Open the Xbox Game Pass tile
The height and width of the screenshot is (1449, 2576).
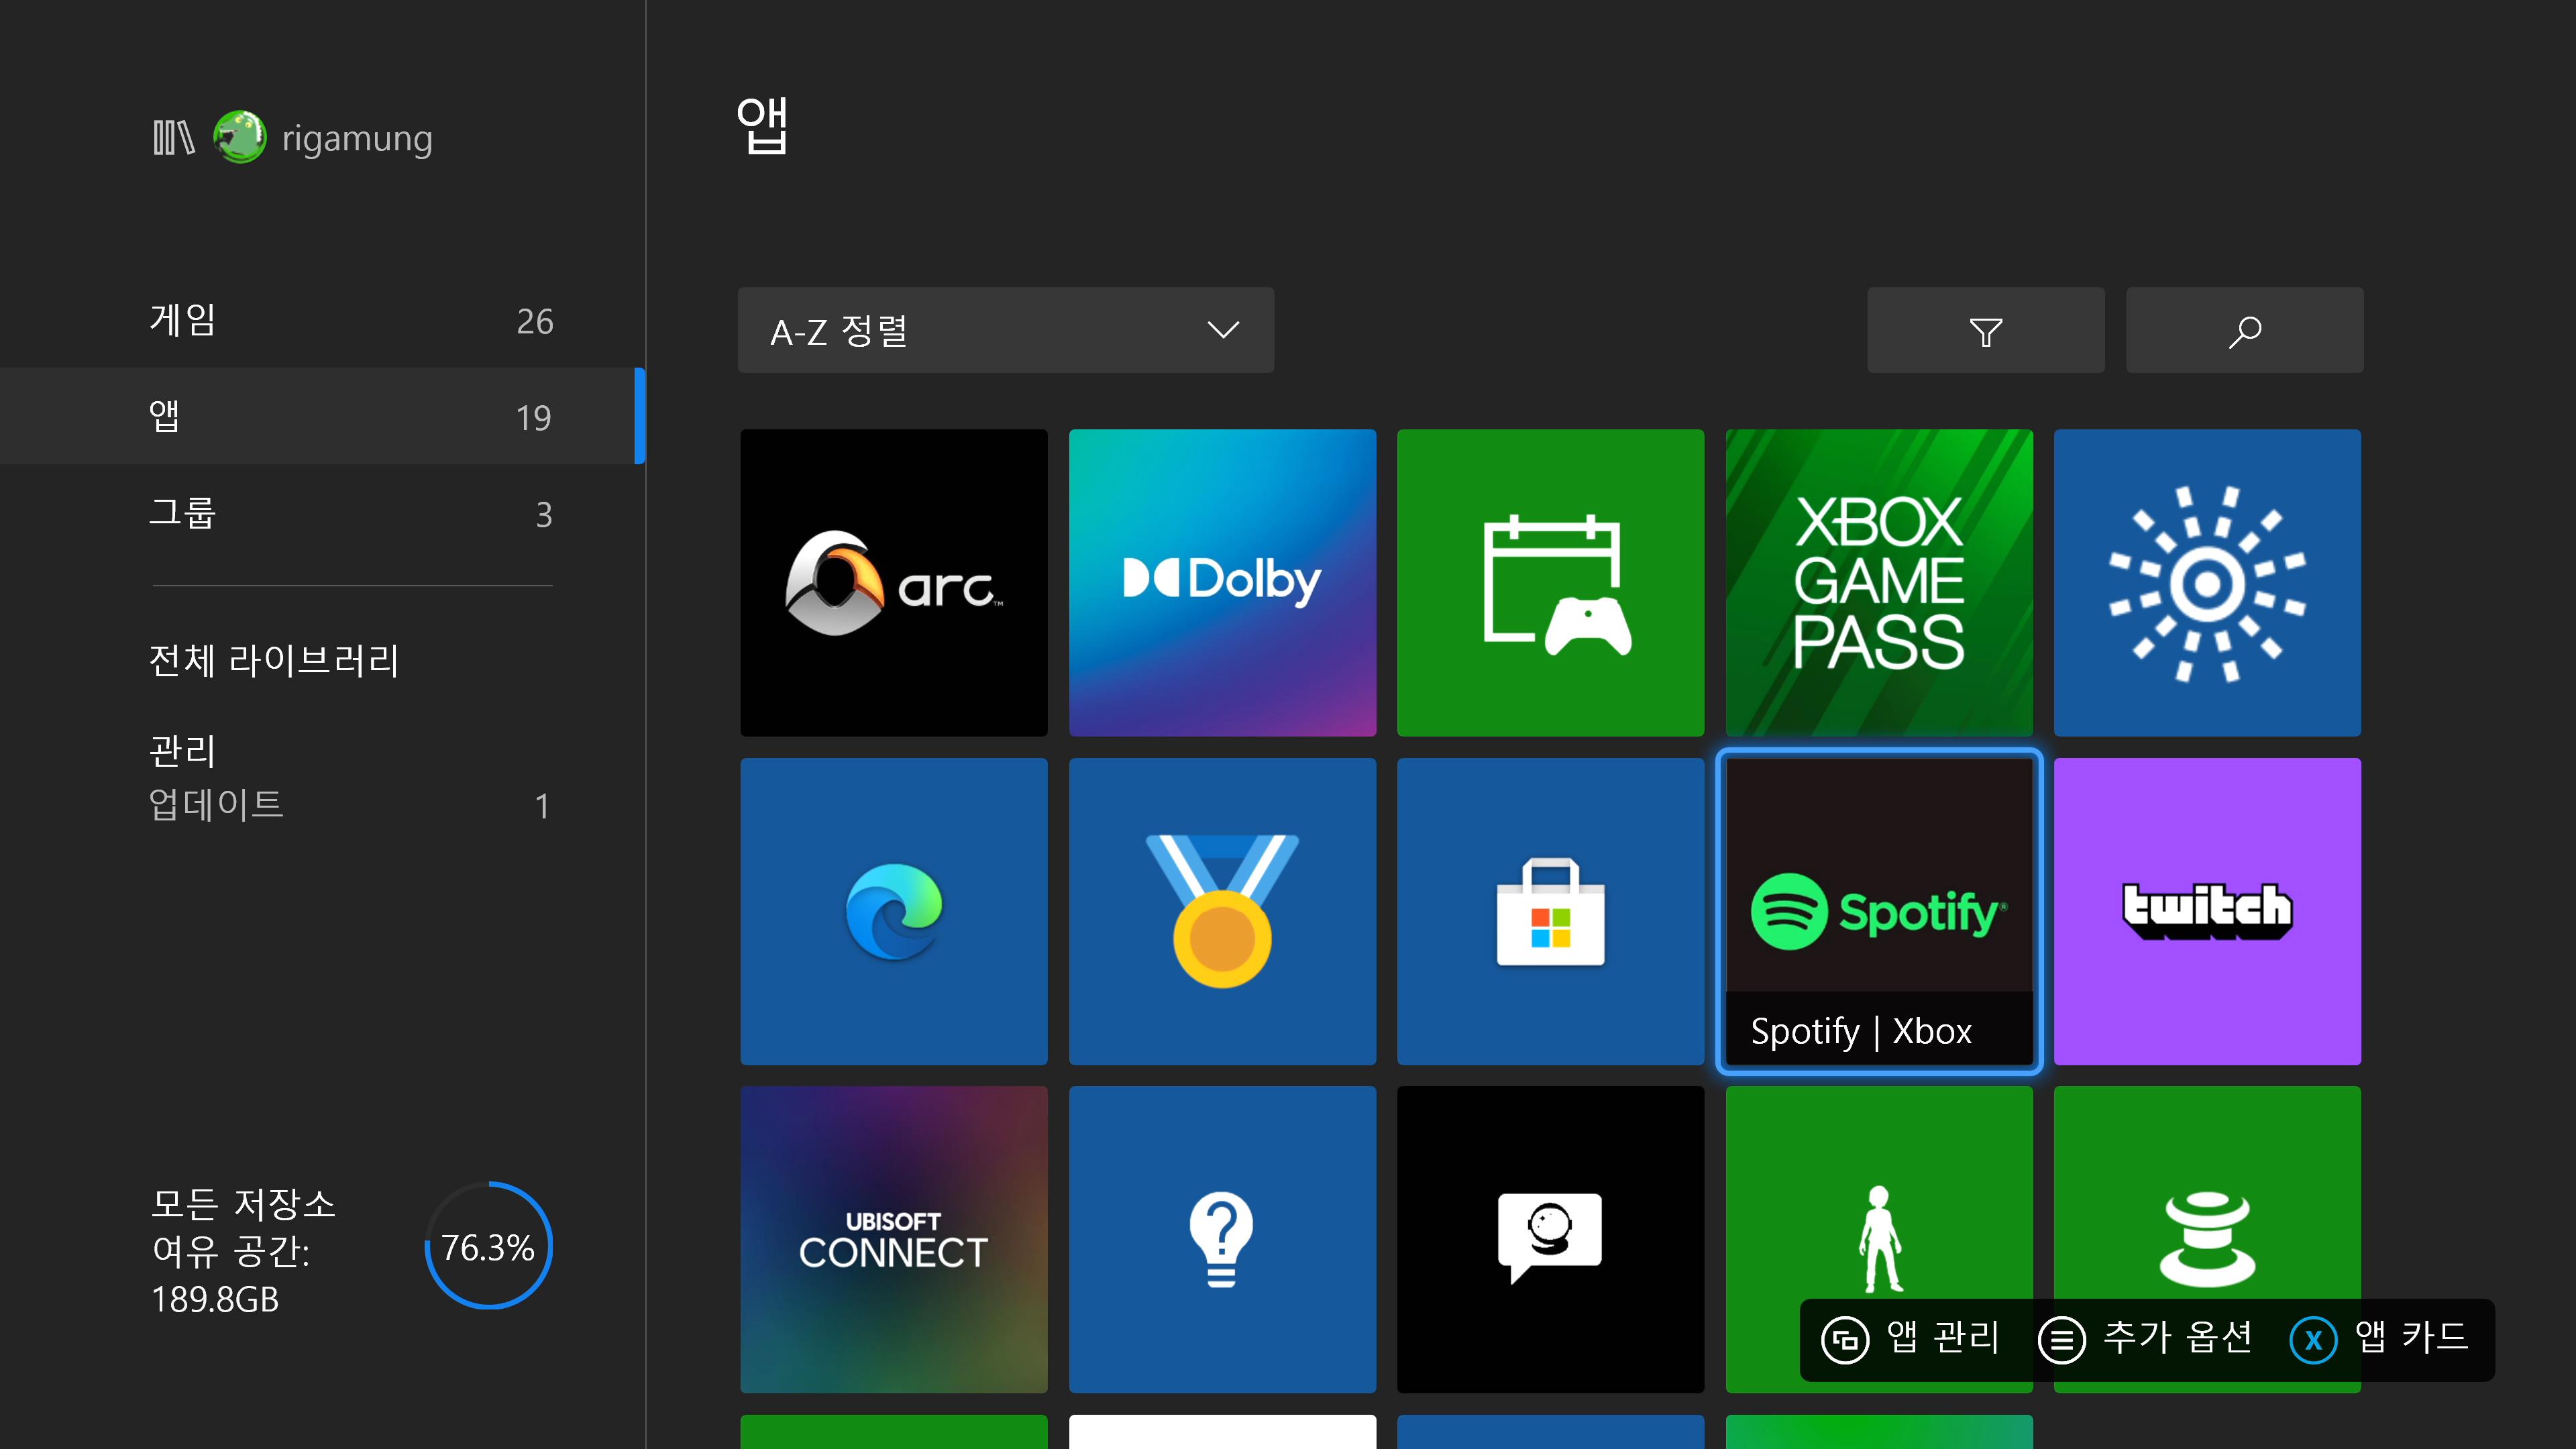tap(1879, 583)
